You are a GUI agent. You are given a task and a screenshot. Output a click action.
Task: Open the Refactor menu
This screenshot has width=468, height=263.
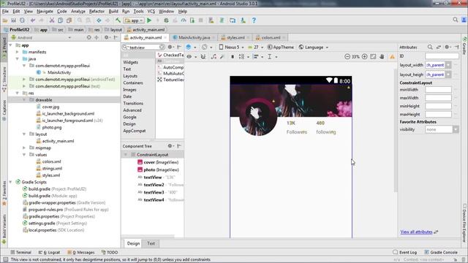[x=97, y=12]
